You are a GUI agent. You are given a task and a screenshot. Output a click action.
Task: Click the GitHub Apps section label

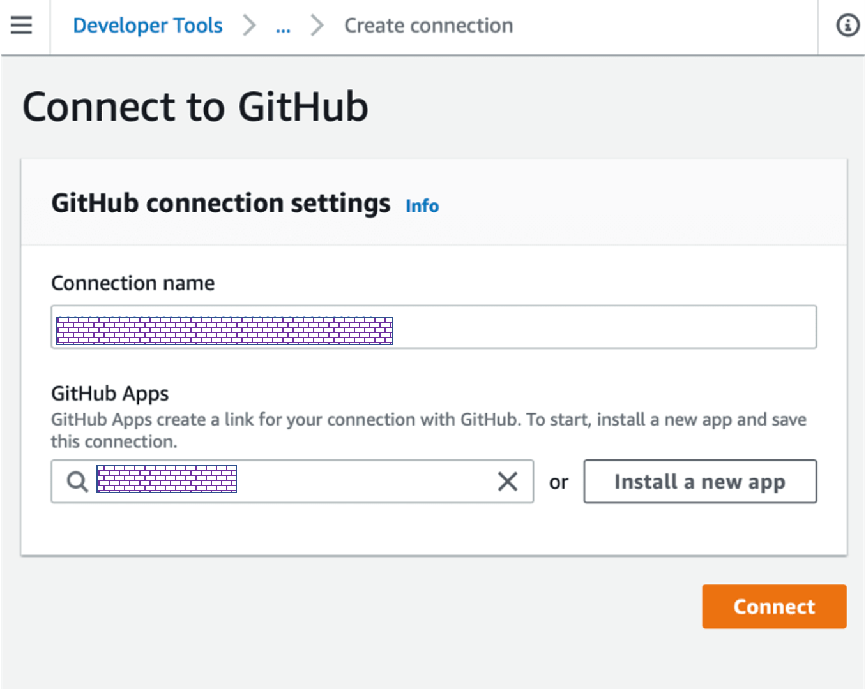(110, 394)
